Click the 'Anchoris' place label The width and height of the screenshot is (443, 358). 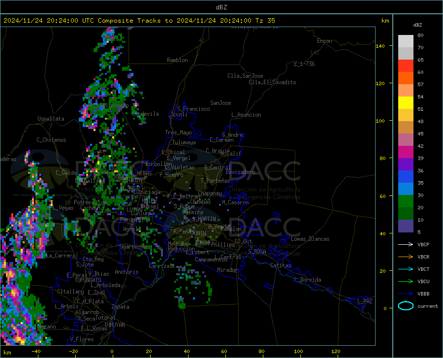[x=127, y=272]
